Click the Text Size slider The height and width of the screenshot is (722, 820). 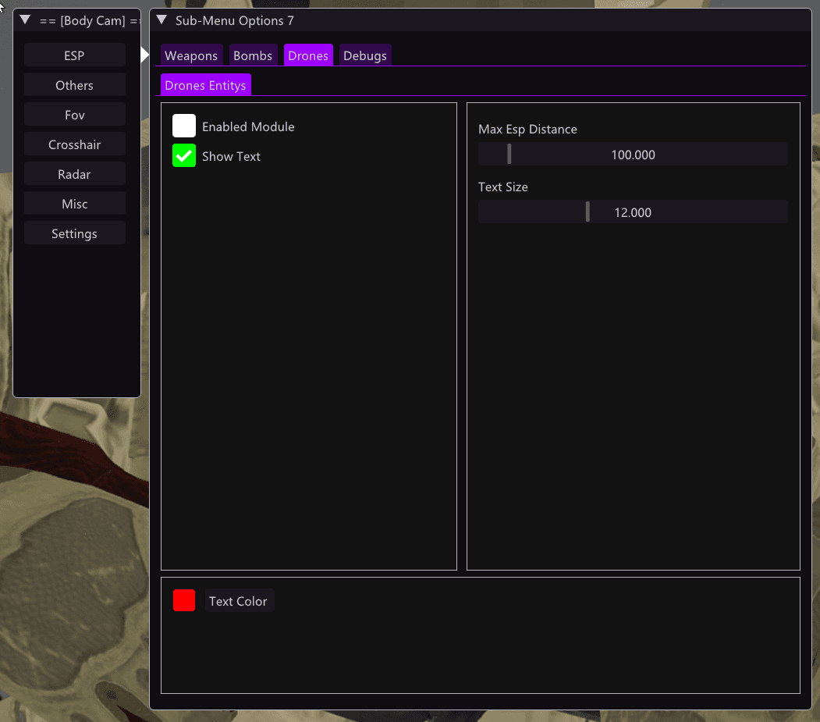633,212
